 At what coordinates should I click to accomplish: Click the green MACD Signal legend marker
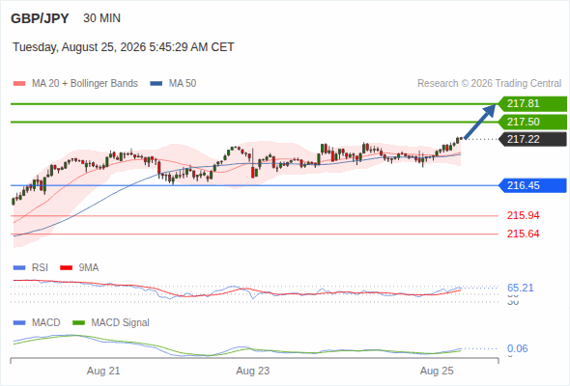point(78,323)
